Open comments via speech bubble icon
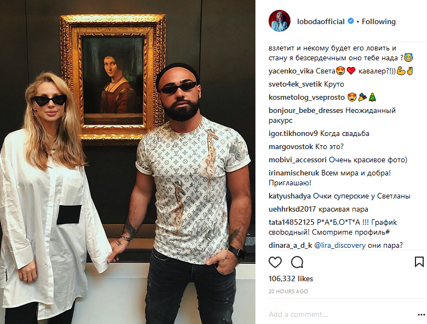The height and width of the screenshot is (324, 427). pos(297,262)
